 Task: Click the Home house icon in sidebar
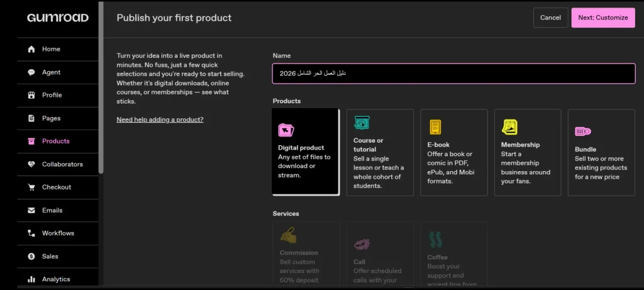[x=31, y=49]
